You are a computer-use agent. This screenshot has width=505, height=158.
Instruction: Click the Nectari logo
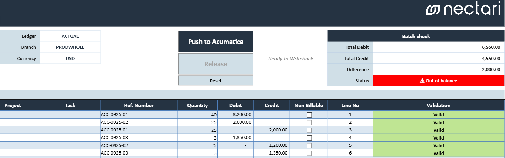463,9
